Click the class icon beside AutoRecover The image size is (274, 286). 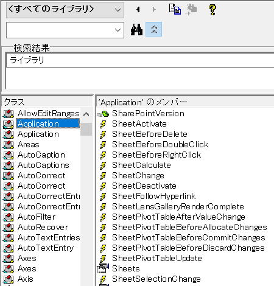click(x=9, y=228)
